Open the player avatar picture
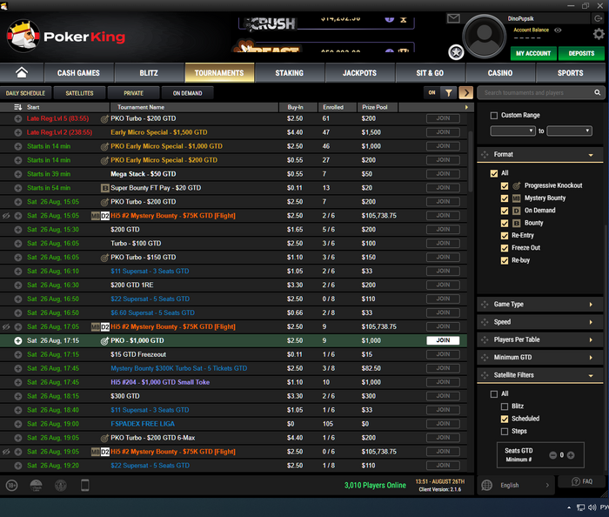Image resolution: width=609 pixels, height=517 pixels. [484, 37]
